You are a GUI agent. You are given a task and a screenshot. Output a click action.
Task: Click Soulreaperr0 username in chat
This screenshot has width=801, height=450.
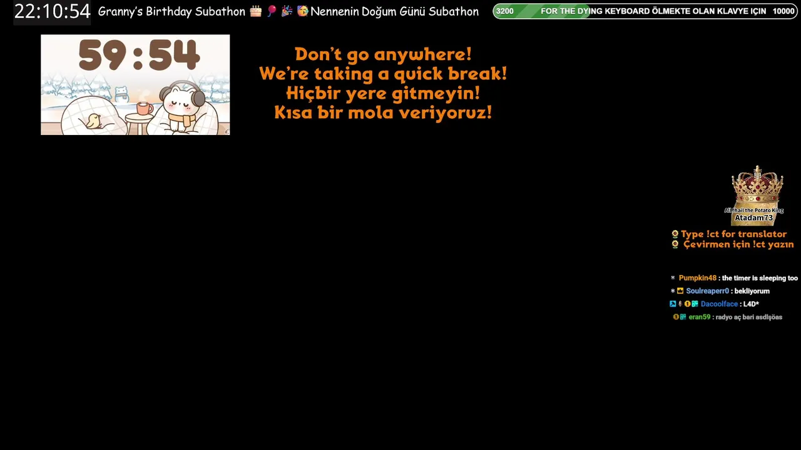point(707,291)
